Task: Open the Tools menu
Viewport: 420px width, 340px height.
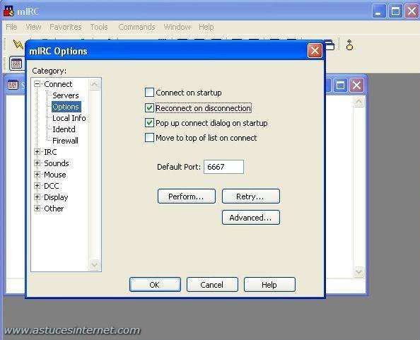Action: pos(99,27)
